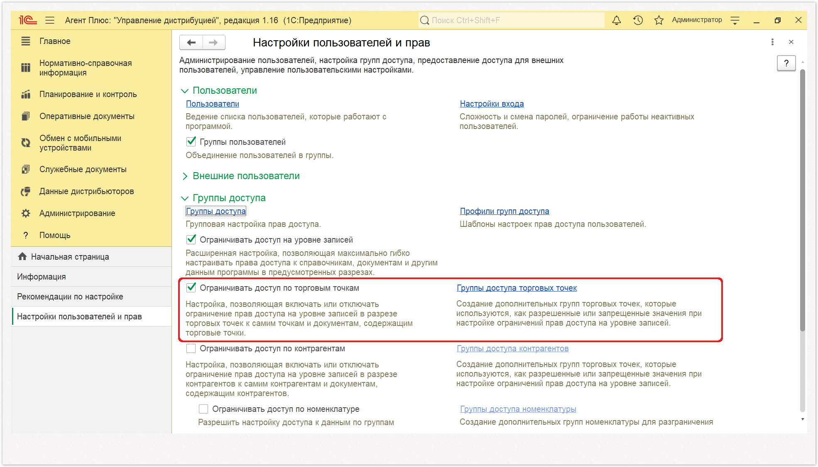Go back with the left arrow button
This screenshot has height=467, width=818.
pyautogui.click(x=191, y=42)
